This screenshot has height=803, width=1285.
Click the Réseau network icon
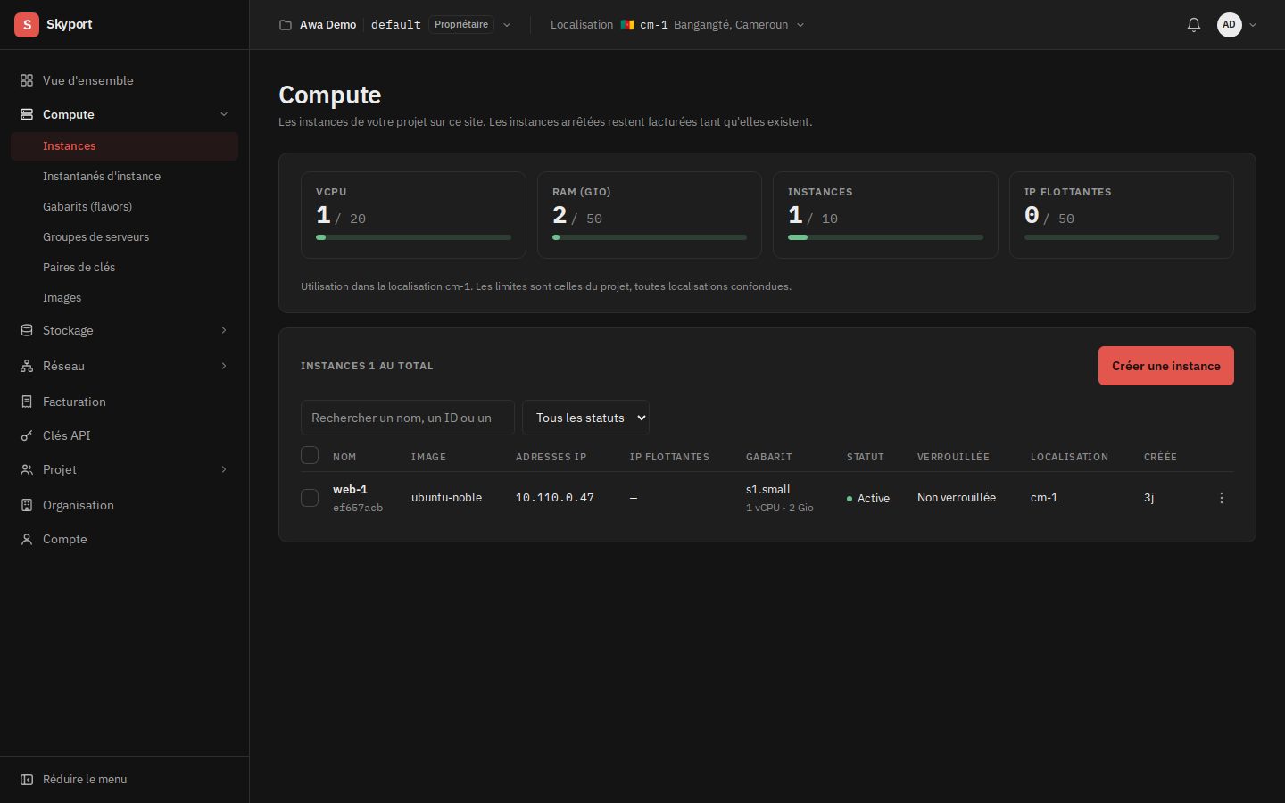(x=27, y=366)
